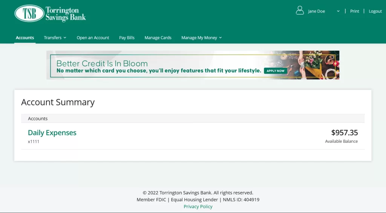
Task: Go to Open an Account
Action: coord(93,38)
